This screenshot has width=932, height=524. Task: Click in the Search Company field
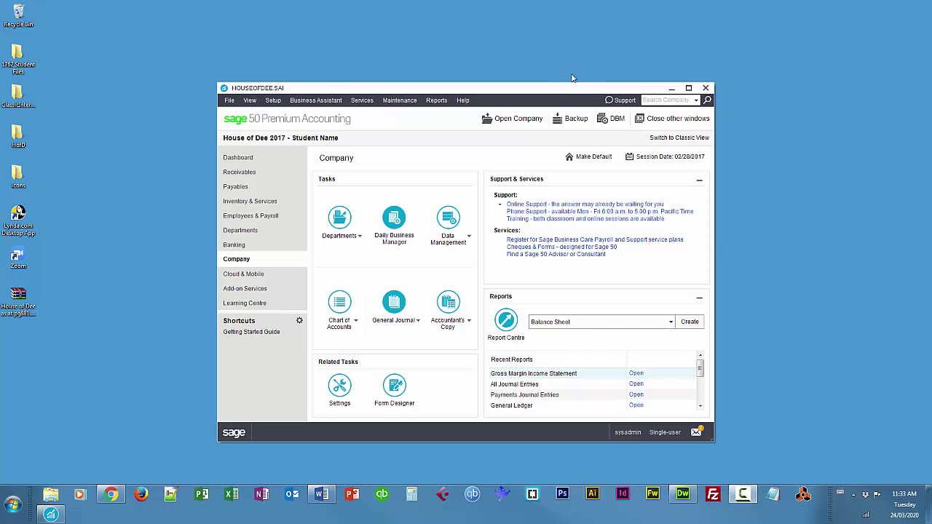click(666, 100)
